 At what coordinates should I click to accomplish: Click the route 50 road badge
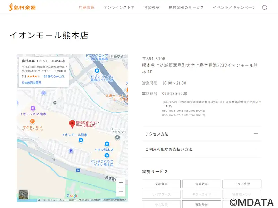coord(78,170)
